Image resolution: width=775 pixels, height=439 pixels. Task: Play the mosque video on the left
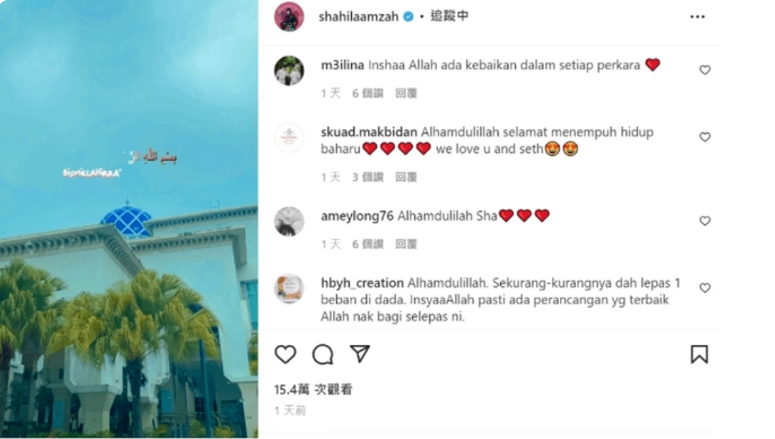click(x=129, y=218)
